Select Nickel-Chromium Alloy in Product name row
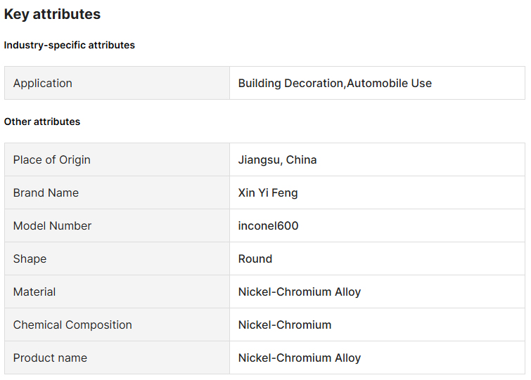Image resolution: width=531 pixels, height=380 pixels. [x=299, y=358]
